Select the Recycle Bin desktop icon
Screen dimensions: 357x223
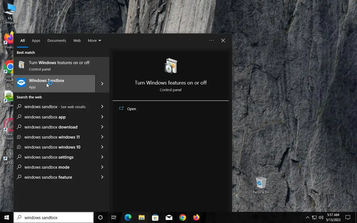coord(261,185)
